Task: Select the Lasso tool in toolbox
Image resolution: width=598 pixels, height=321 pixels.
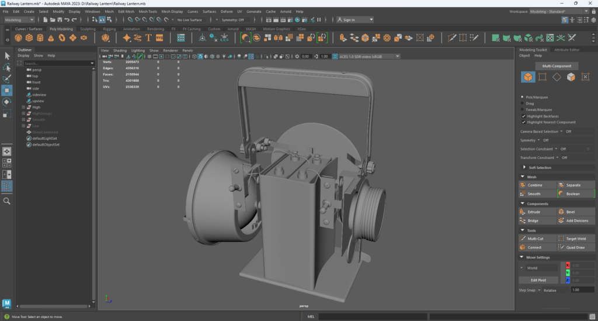Action: (7, 68)
